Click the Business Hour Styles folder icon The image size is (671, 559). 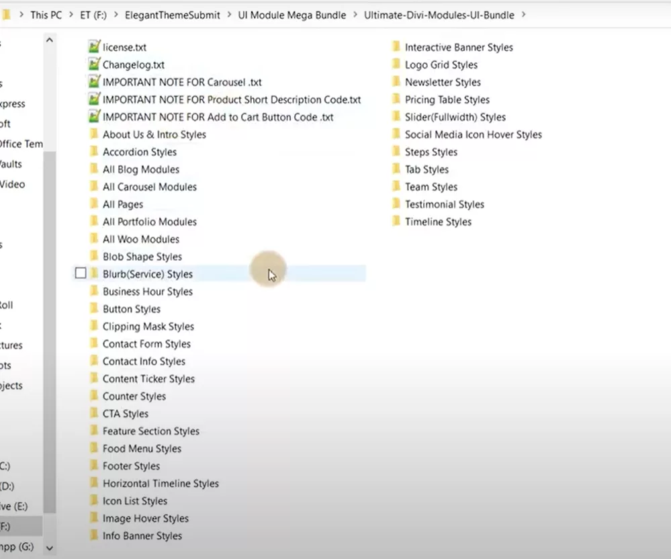pyautogui.click(x=94, y=291)
